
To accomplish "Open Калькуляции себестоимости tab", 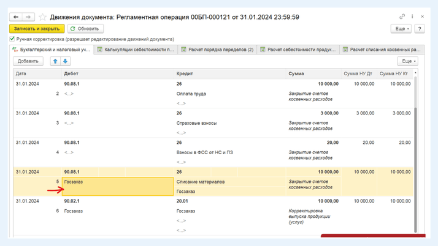I will point(136,50).
